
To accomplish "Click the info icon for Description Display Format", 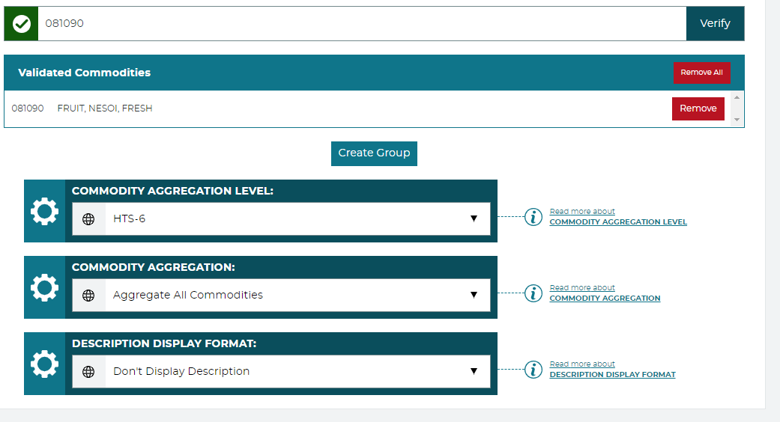I will 533,370.
